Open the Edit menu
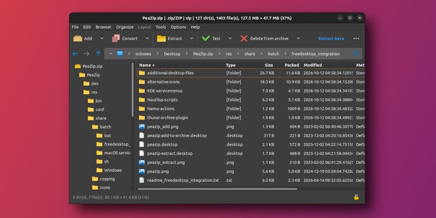Viewport: 436px width, 218px height. [x=87, y=27]
